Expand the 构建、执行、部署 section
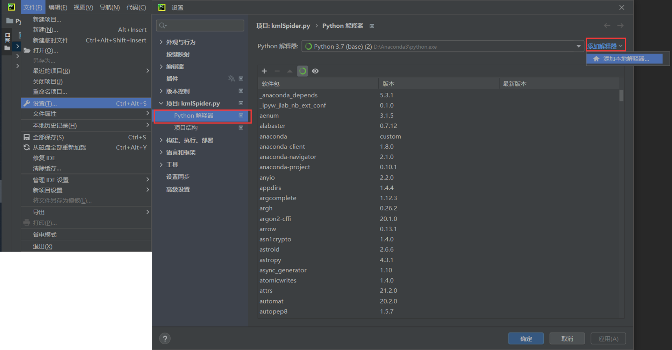The width and height of the screenshot is (672, 350). tap(161, 140)
